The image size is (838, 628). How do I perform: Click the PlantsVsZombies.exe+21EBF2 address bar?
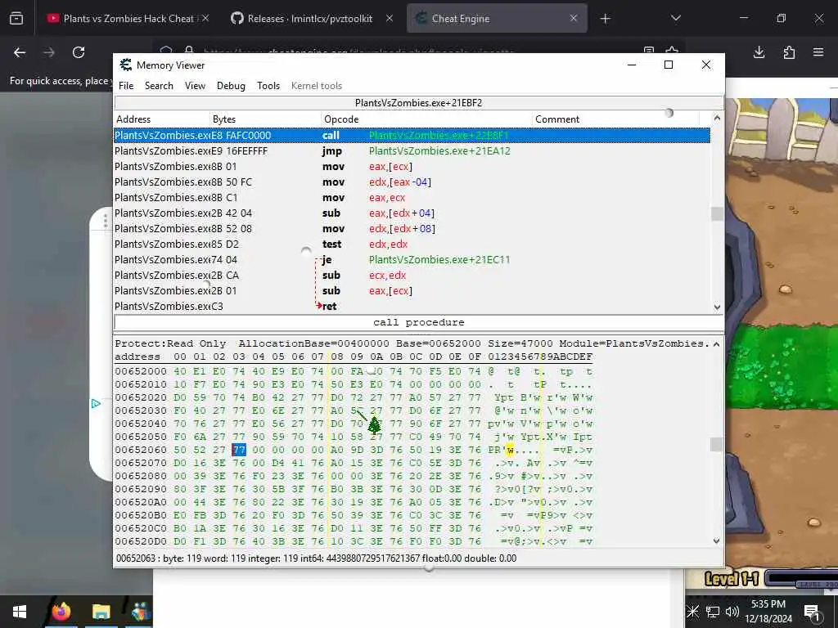coord(418,103)
